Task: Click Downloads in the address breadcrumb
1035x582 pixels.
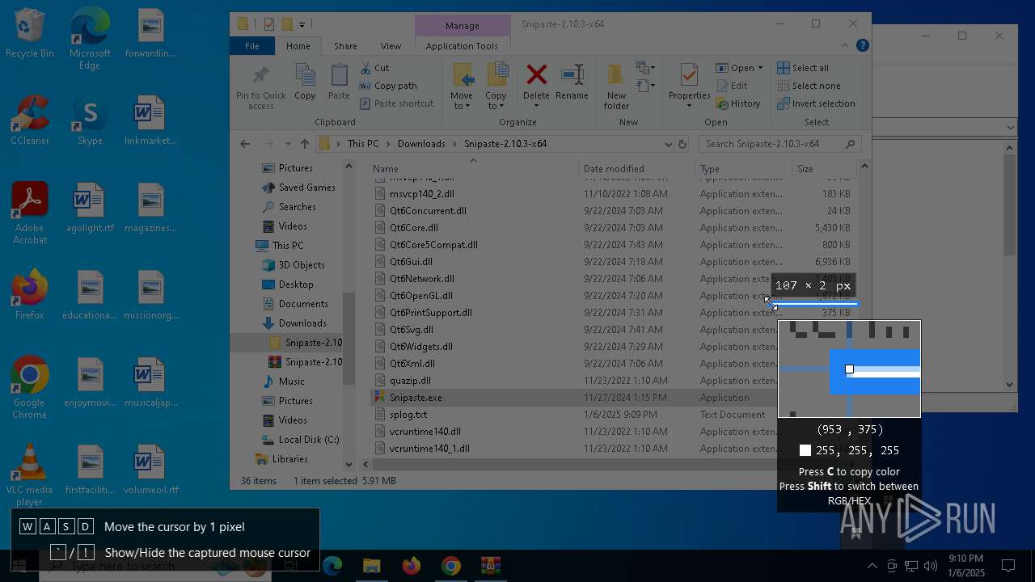Action: point(421,144)
